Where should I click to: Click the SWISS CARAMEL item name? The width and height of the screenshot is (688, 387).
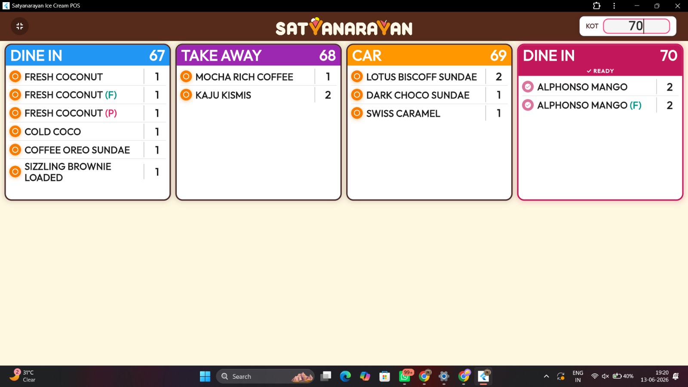403,114
